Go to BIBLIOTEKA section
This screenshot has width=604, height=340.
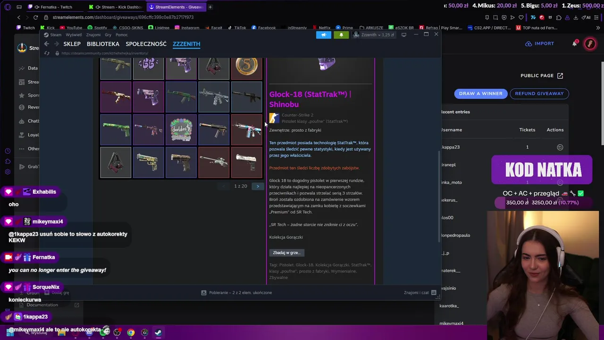(103, 44)
